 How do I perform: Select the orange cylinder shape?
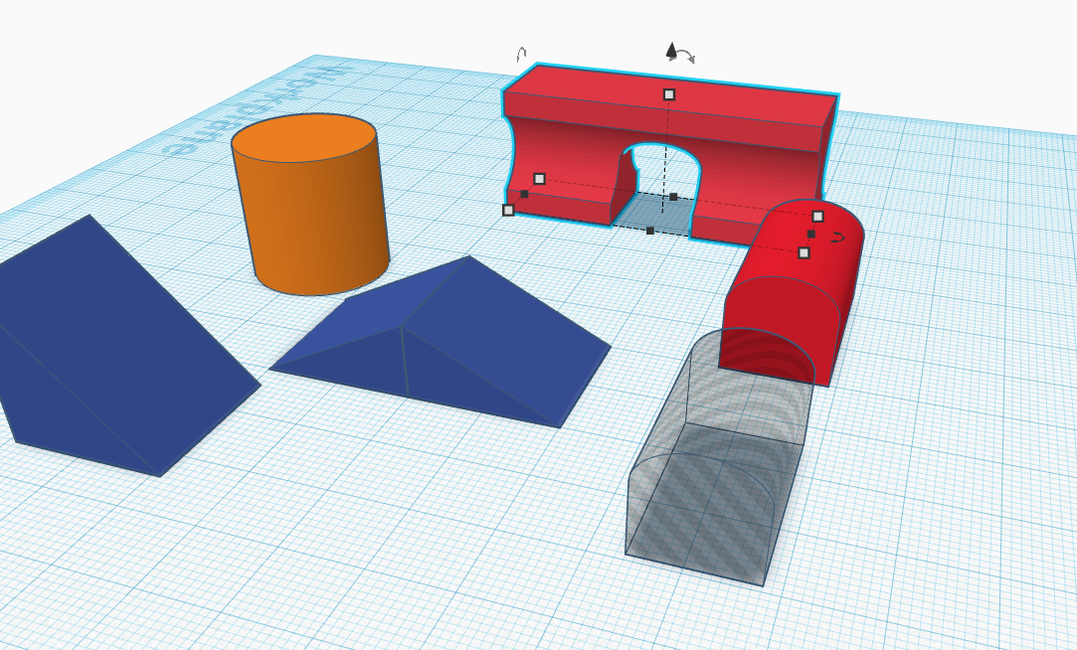click(310, 205)
